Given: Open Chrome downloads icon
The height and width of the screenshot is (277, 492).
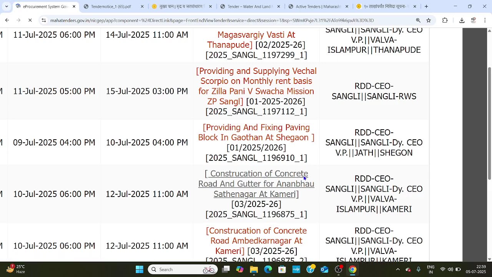Looking at the screenshot, I should 462,20.
